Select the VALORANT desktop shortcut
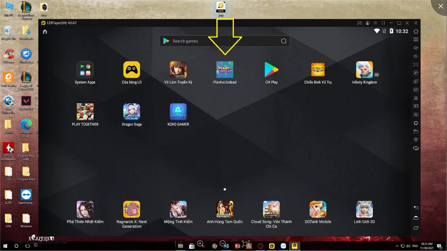 coord(26,103)
